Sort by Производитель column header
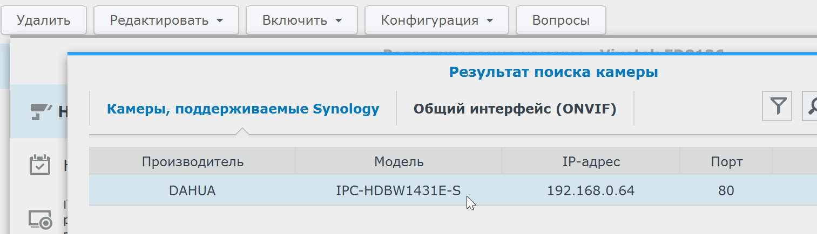 pos(192,161)
